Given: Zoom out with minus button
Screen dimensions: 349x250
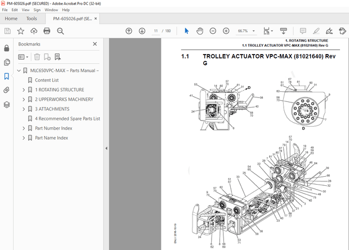Looking at the screenshot, I should [213, 31].
